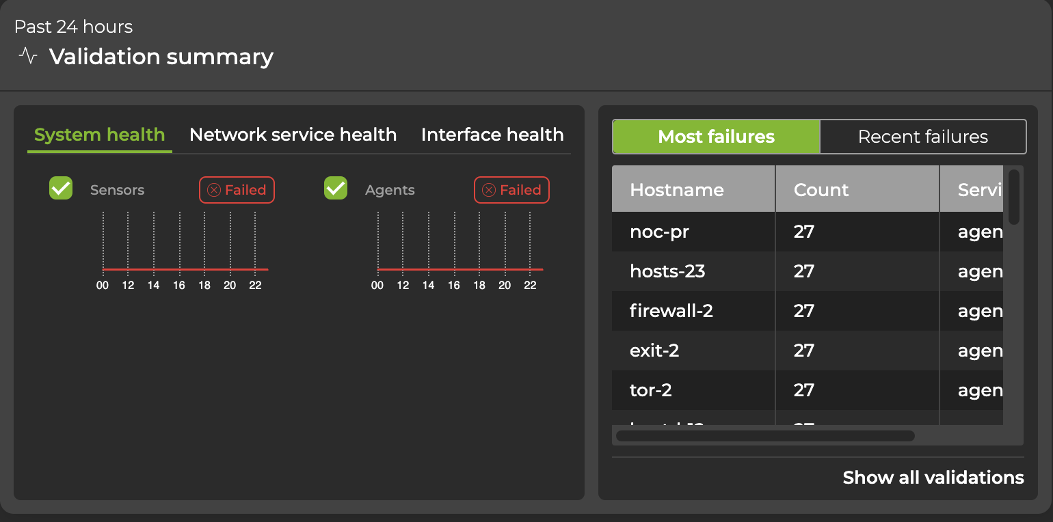Click the Agents red timeline graph line
This screenshot has height=522, width=1053.
pos(459,269)
